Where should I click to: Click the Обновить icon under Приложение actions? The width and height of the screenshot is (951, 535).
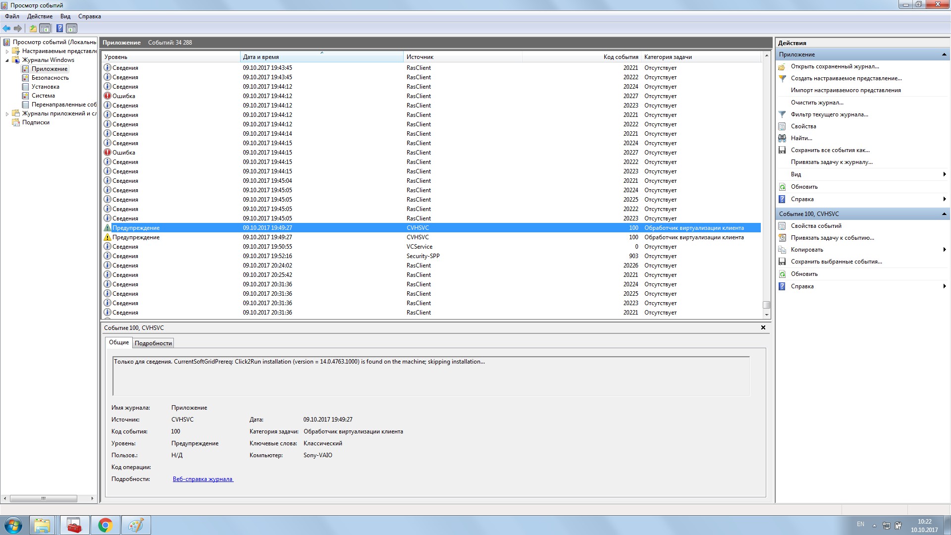coord(782,187)
